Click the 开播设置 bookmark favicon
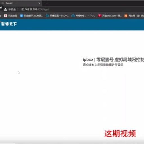The width and height of the screenshot is (144, 144). pos(47,16)
